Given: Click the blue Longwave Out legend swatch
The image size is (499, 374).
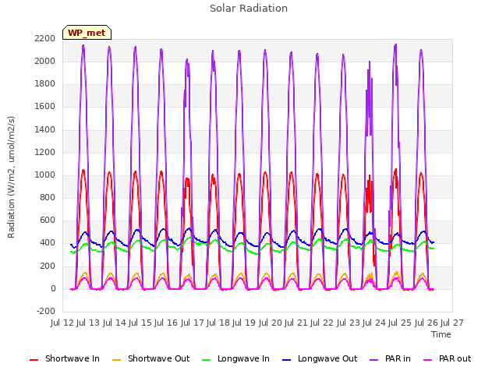Looking at the screenshot, I should [286, 360].
